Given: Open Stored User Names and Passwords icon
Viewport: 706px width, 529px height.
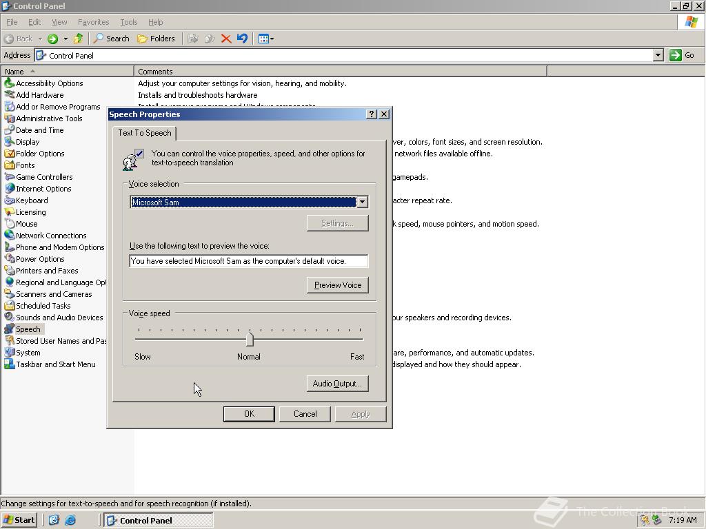Looking at the screenshot, I should click(10, 340).
